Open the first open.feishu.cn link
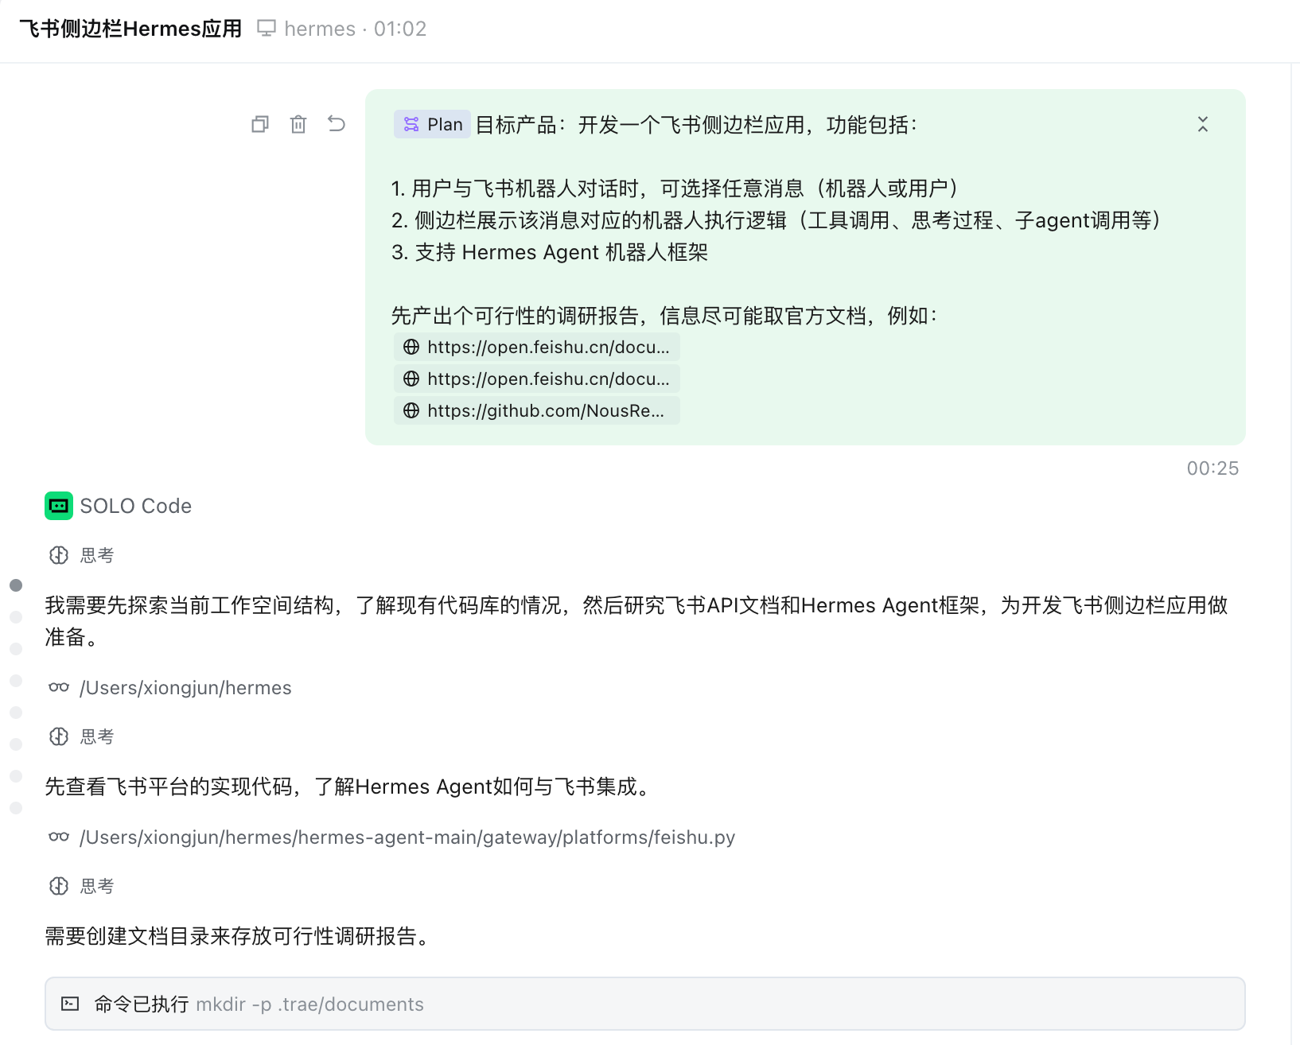This screenshot has height=1045, width=1300. (x=537, y=347)
